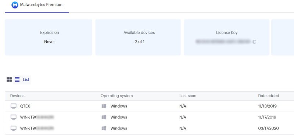Select the List view toggle
The height and width of the screenshot is (139, 294).
22,79
